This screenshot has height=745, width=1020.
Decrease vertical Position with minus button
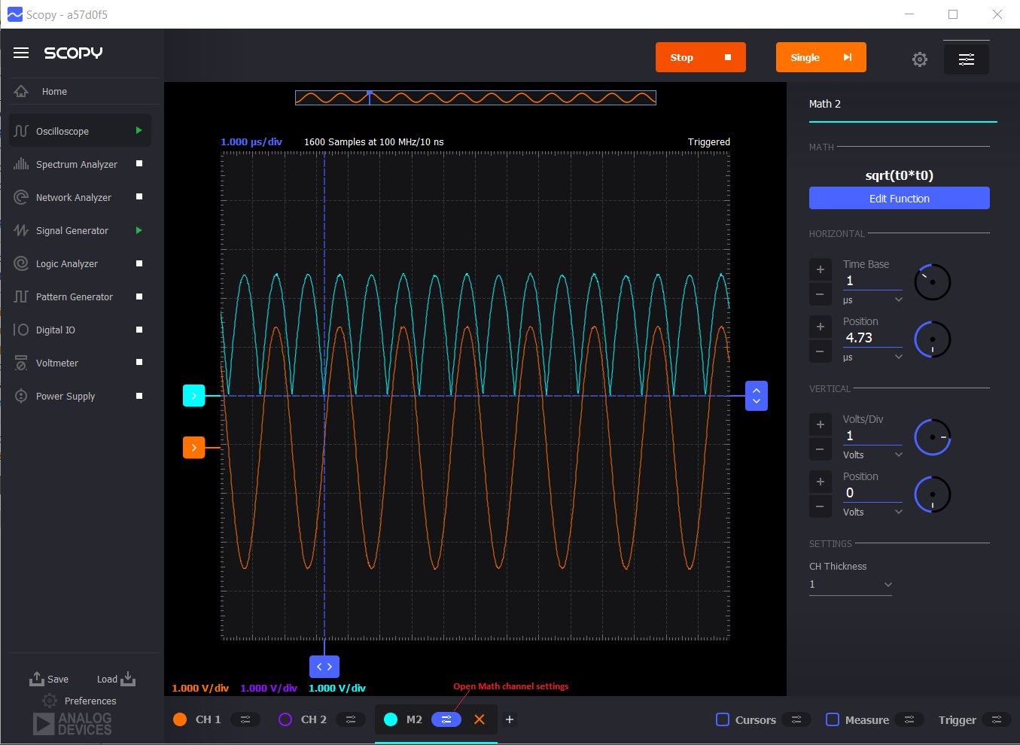tap(821, 506)
